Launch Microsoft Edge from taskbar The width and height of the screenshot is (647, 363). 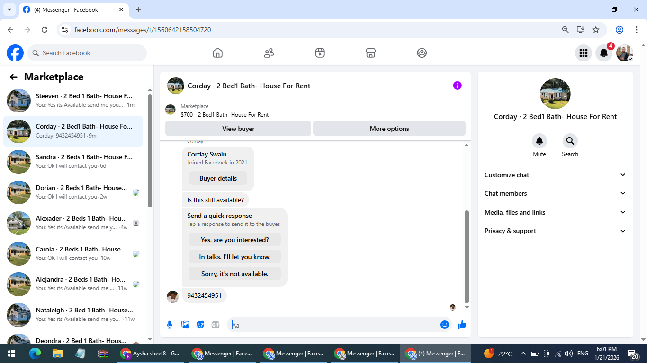coord(35,354)
